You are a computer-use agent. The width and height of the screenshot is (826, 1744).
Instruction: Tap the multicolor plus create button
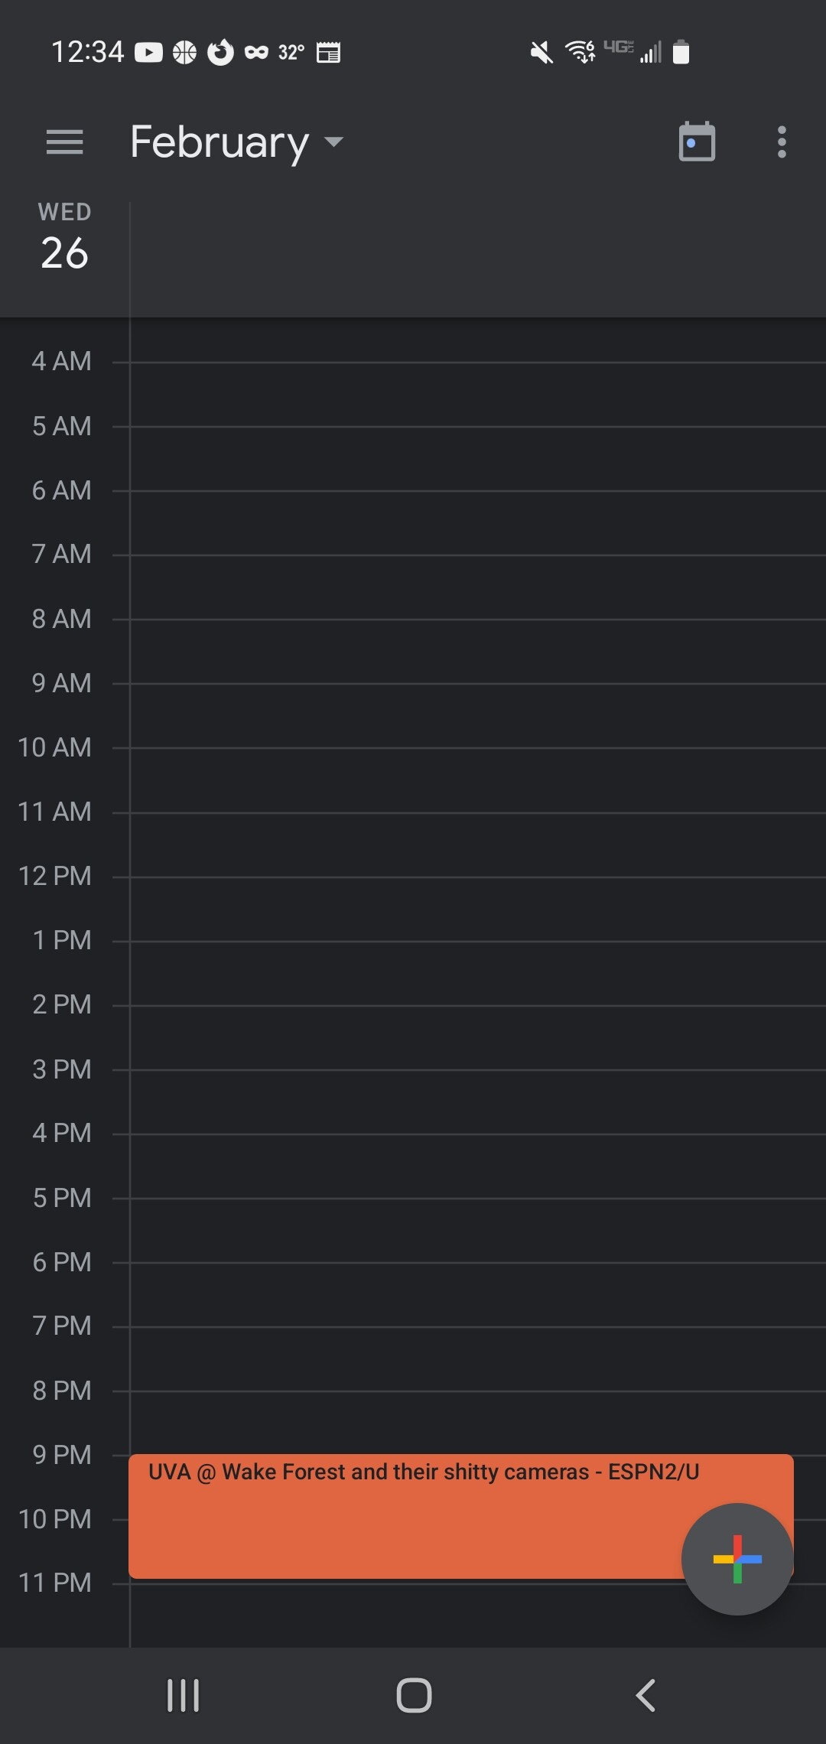pos(737,1559)
